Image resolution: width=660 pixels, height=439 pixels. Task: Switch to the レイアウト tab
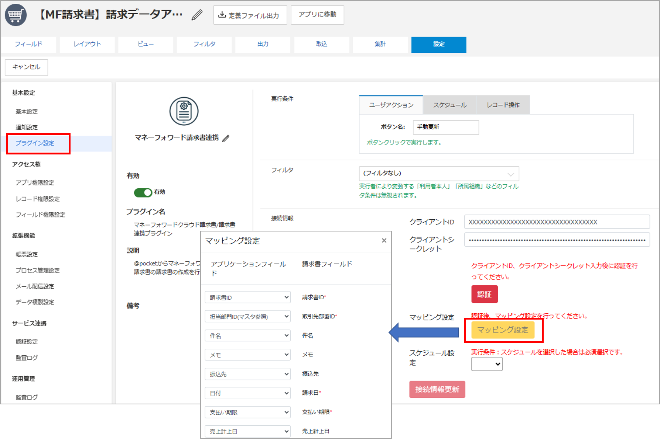tap(87, 45)
